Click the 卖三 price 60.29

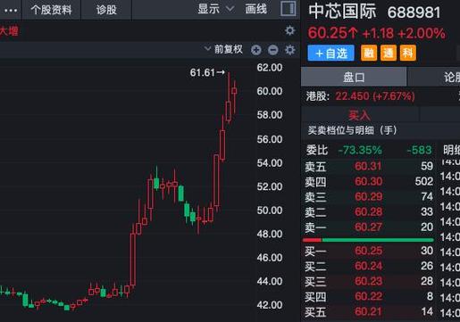tap(368, 196)
